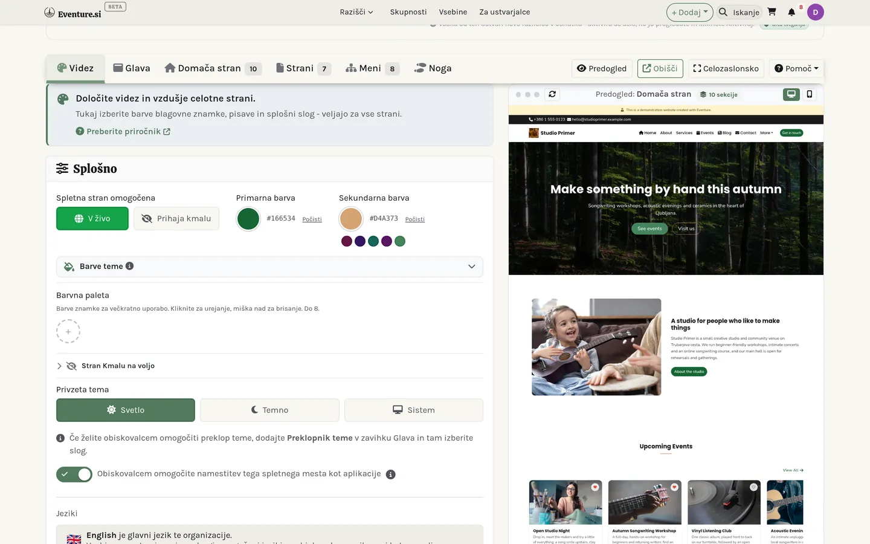Click Get in touch button in preview
870x544 pixels.
[x=791, y=133]
